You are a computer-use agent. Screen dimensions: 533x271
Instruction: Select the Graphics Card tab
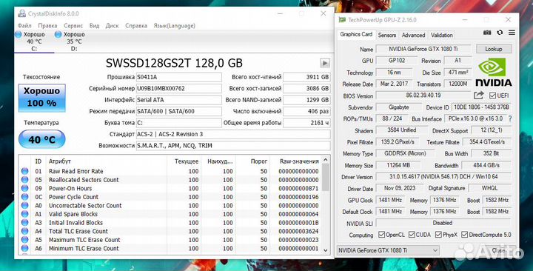[x=356, y=34]
